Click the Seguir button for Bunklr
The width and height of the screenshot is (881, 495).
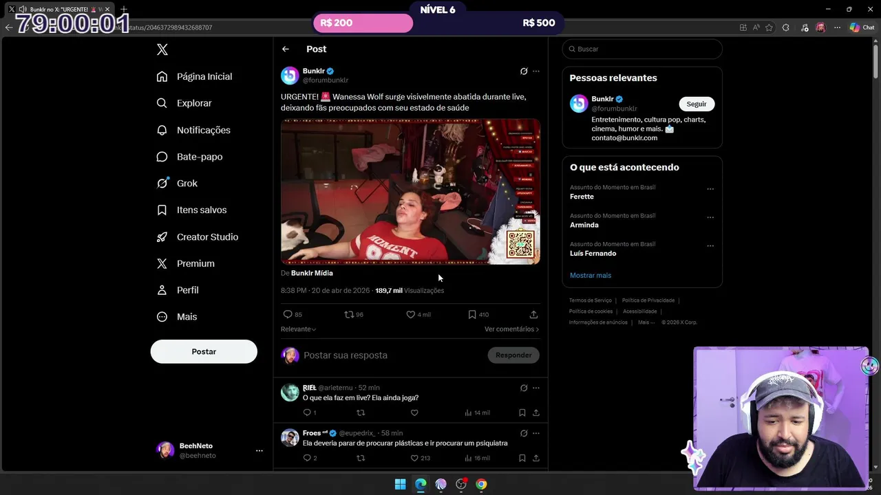tap(697, 104)
